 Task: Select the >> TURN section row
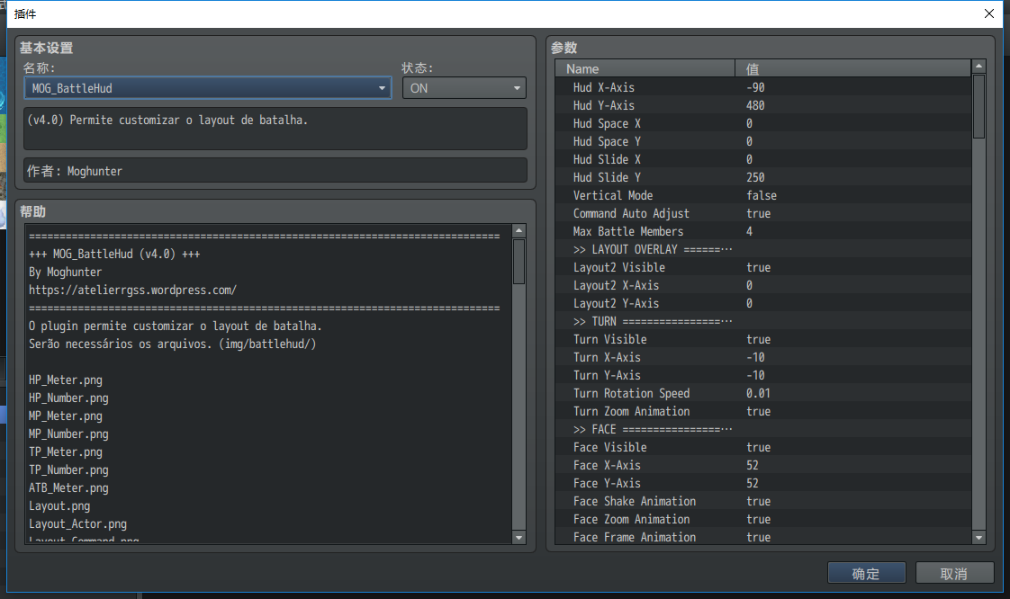pos(763,322)
